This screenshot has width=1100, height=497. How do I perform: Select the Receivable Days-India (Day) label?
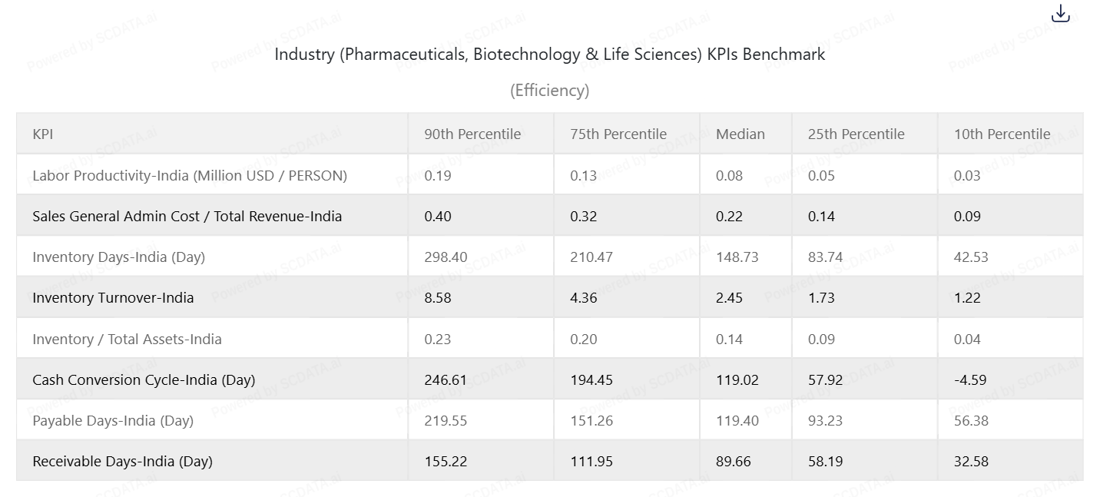[x=122, y=462]
